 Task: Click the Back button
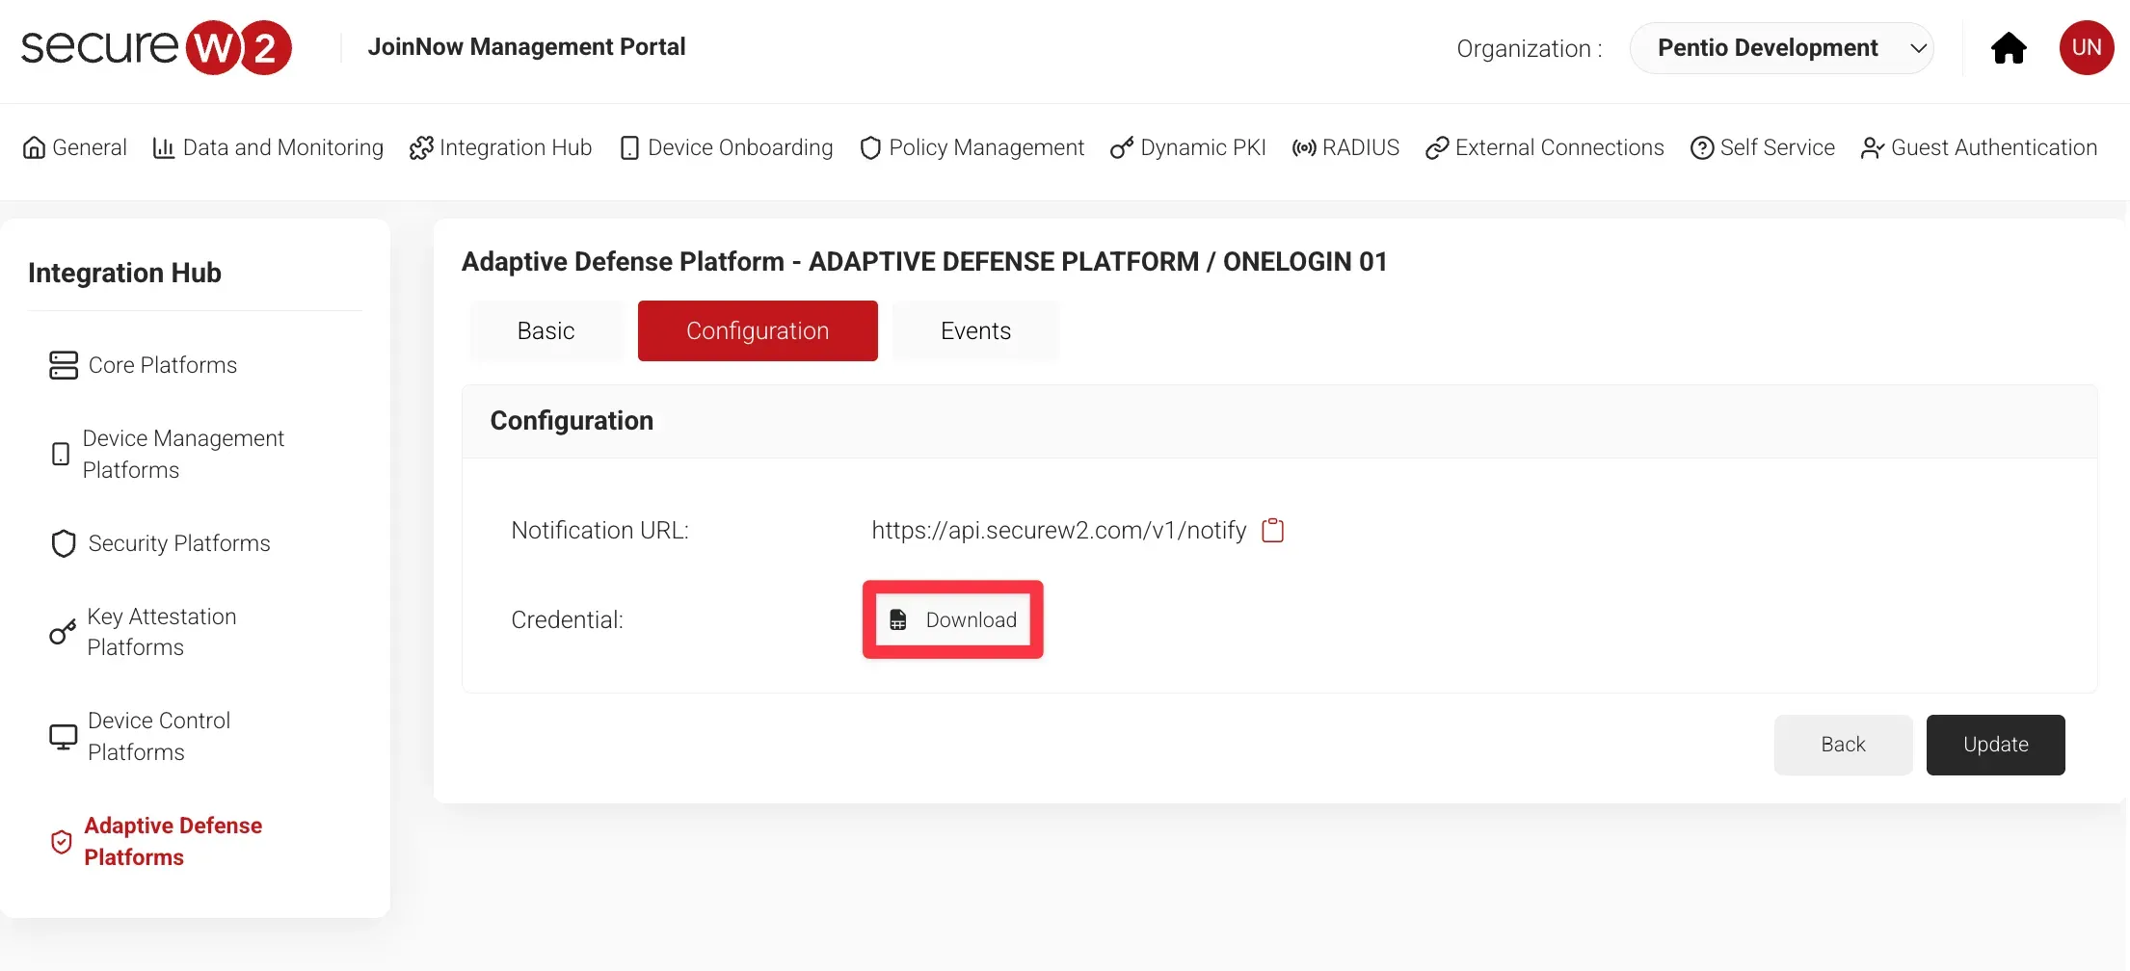tap(1843, 745)
